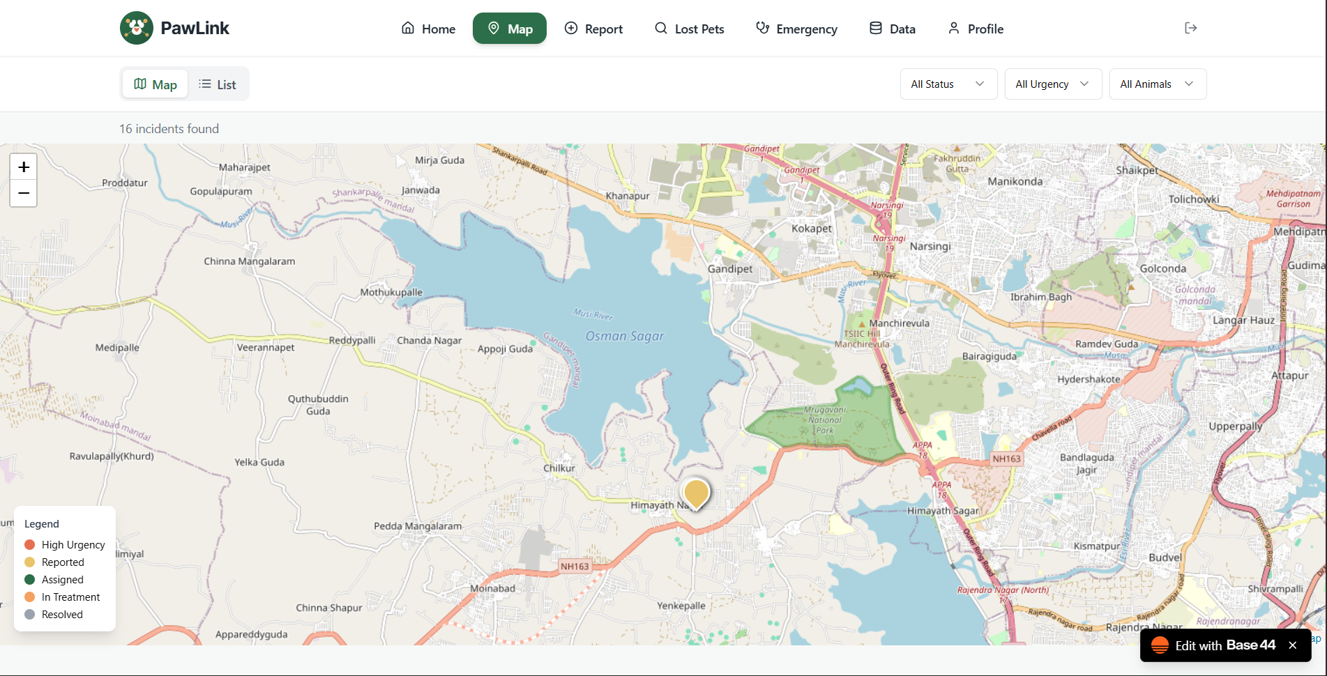Open the Profile page
This screenshot has height=676, width=1327.
pyautogui.click(x=976, y=29)
